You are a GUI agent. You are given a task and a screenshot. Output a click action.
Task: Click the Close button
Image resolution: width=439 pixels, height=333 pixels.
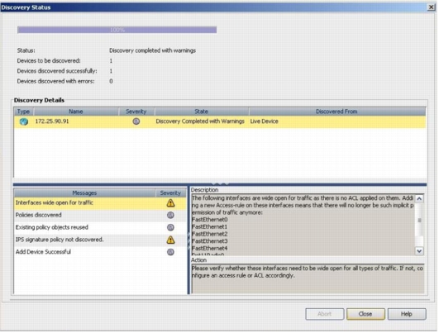coord(365,315)
